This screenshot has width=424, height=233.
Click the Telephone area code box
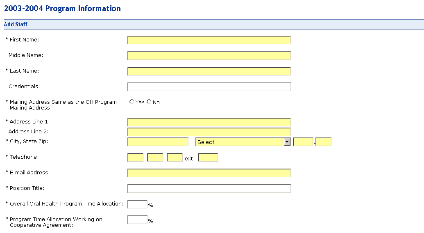pyautogui.click(x=136, y=158)
